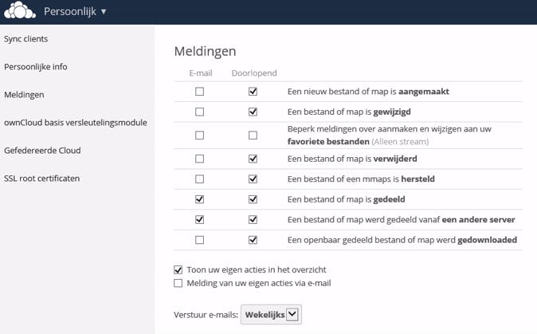
Task: Disable stream for openbaar bestand gedownloaded
Action: 253,239
